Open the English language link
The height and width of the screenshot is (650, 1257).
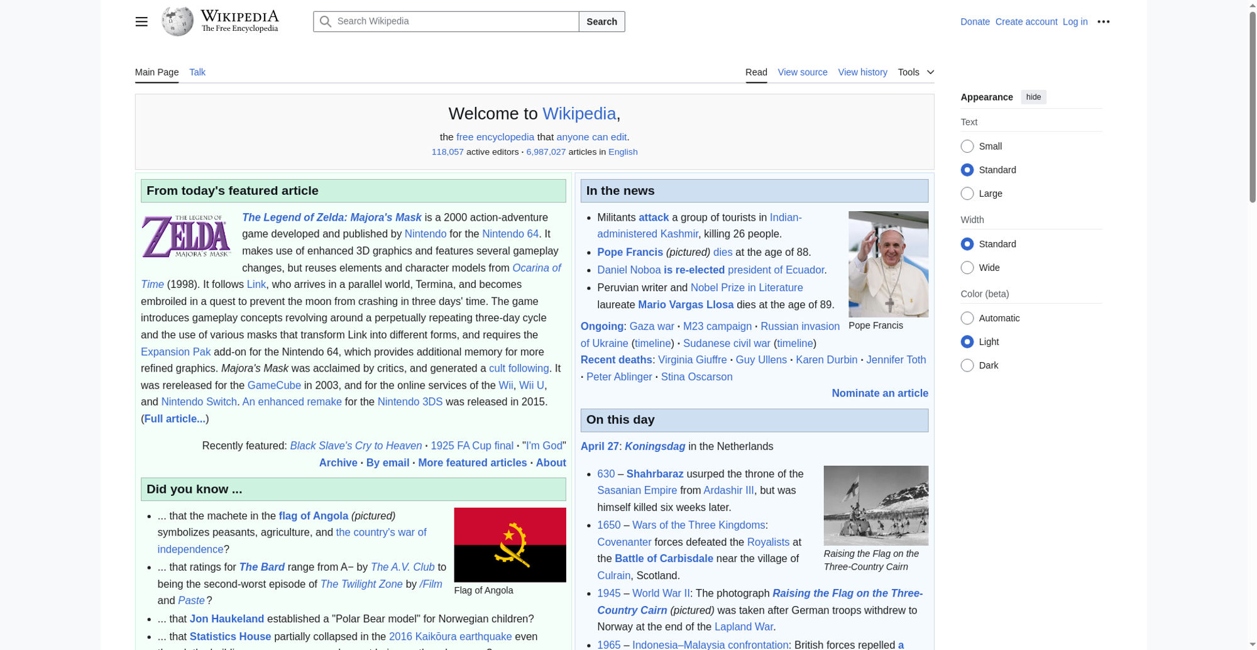point(623,152)
